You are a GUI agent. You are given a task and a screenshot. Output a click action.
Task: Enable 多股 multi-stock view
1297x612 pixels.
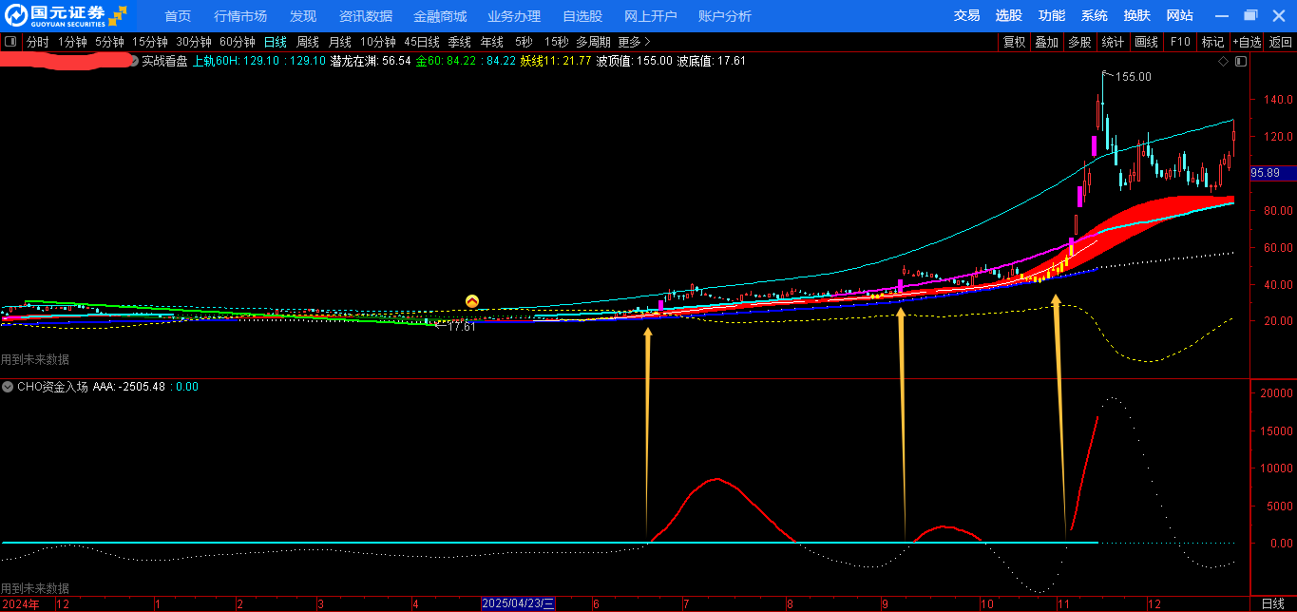coord(1078,42)
